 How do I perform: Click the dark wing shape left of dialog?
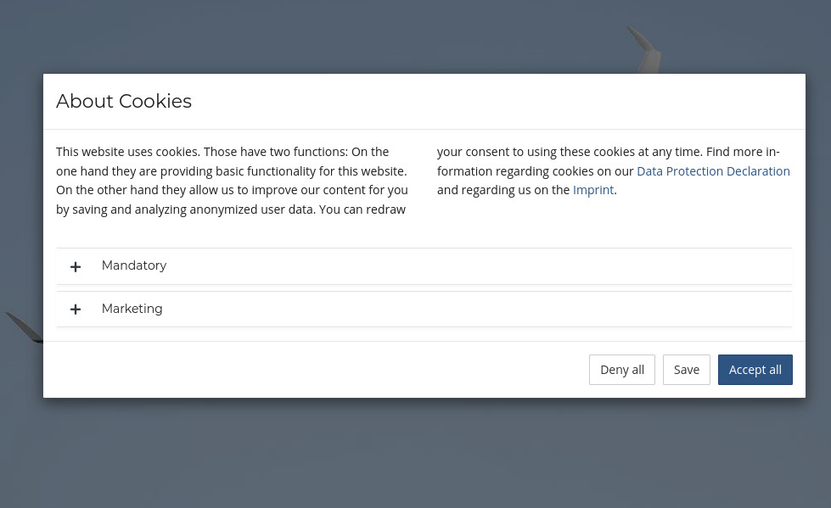pos(25,327)
